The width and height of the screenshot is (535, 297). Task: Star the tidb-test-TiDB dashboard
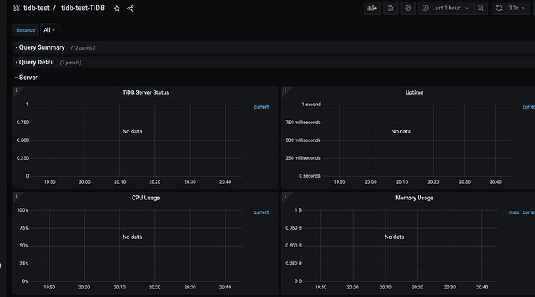(116, 9)
